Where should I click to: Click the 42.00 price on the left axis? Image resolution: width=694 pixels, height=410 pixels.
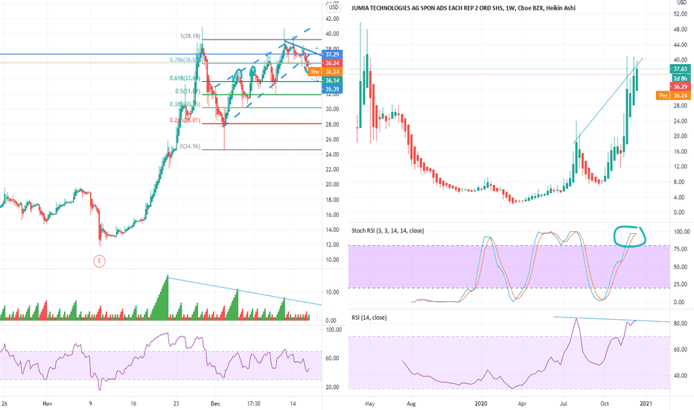tap(332, 19)
